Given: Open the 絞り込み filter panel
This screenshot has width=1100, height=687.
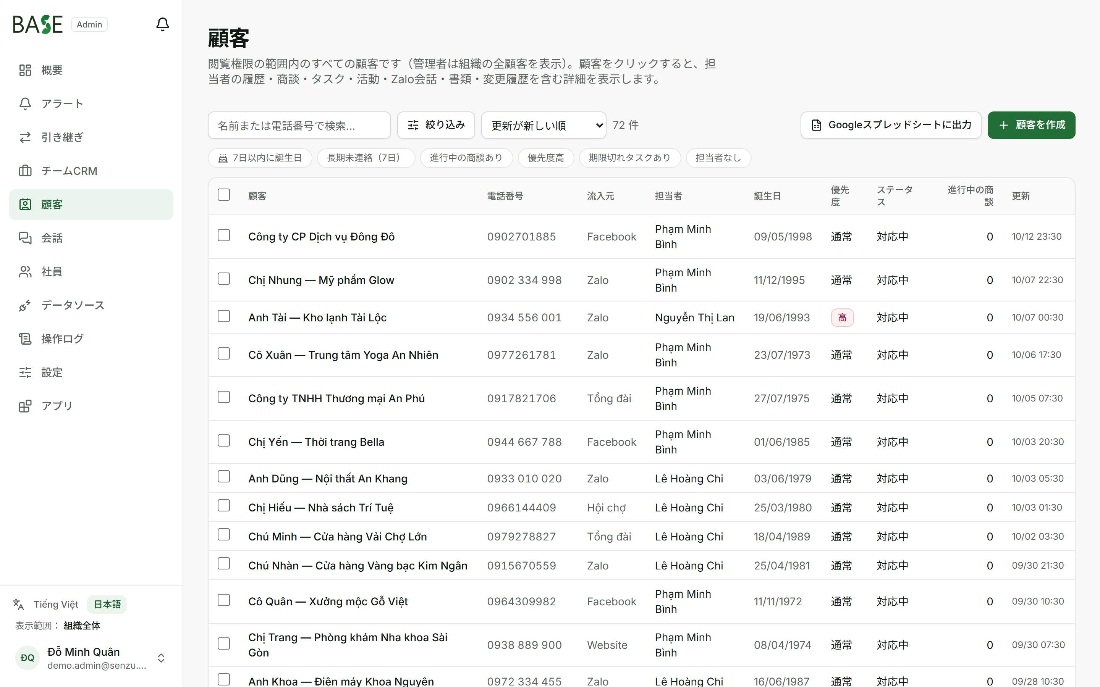Looking at the screenshot, I should (x=436, y=125).
